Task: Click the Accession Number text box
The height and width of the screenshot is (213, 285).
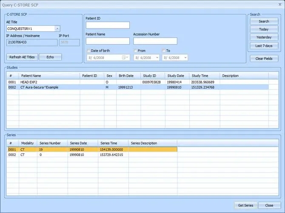Action: pos(155,41)
